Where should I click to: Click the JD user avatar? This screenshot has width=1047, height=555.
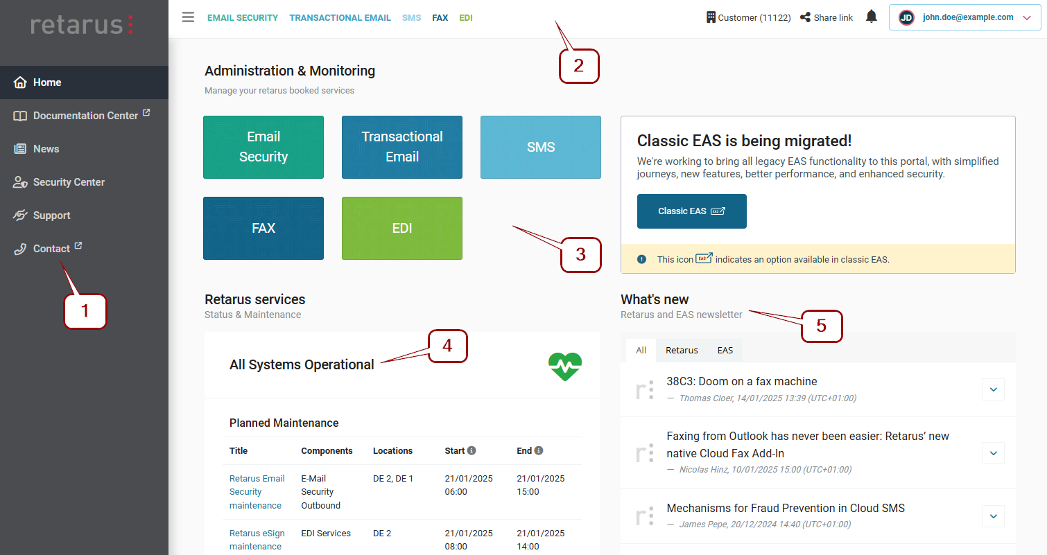click(907, 17)
